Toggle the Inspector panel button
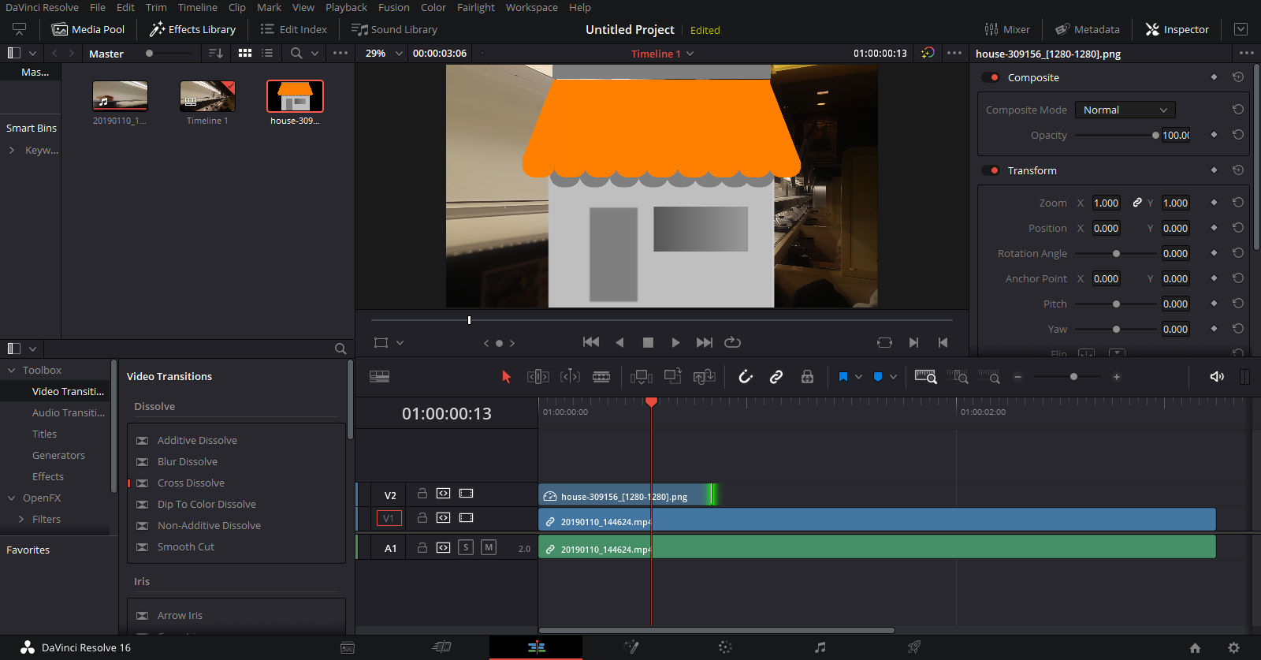This screenshot has width=1261, height=660. pyautogui.click(x=1177, y=29)
